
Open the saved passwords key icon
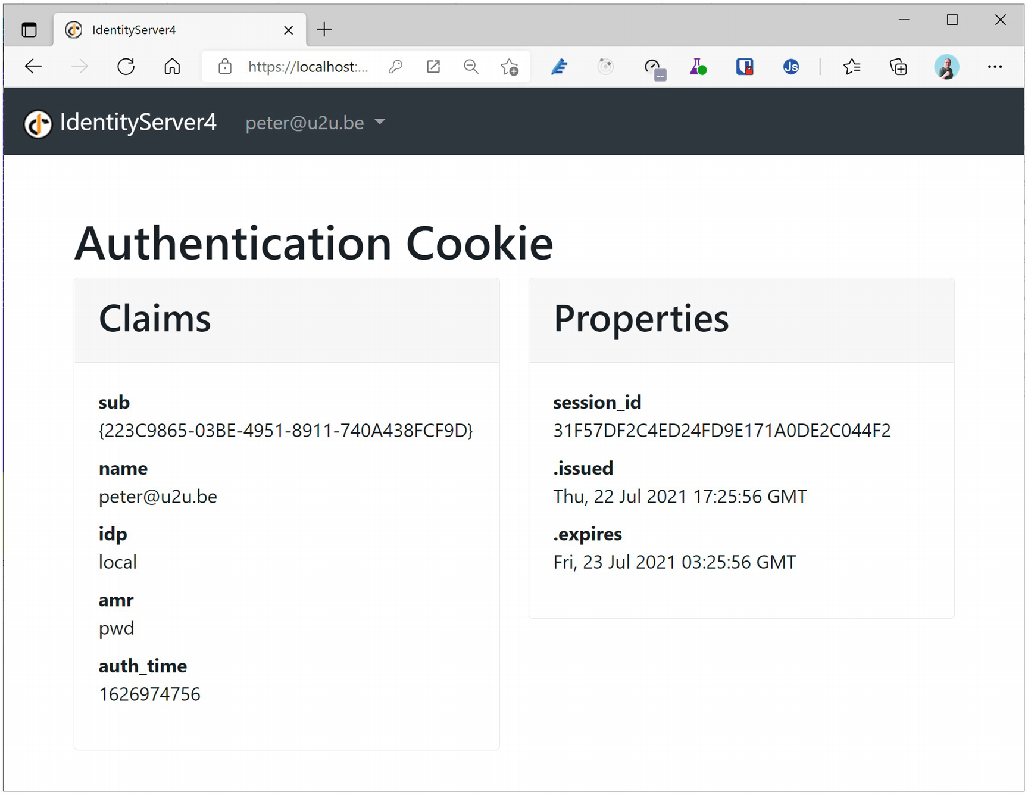click(x=395, y=67)
